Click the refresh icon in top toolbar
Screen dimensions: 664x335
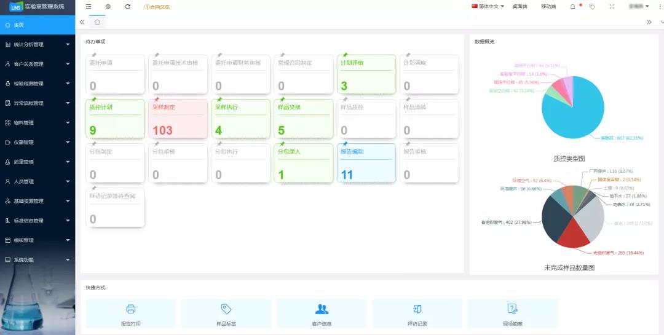(127, 7)
